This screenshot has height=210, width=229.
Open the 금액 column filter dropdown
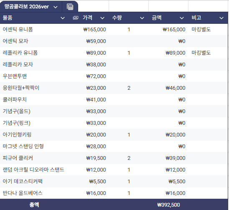point(182,18)
